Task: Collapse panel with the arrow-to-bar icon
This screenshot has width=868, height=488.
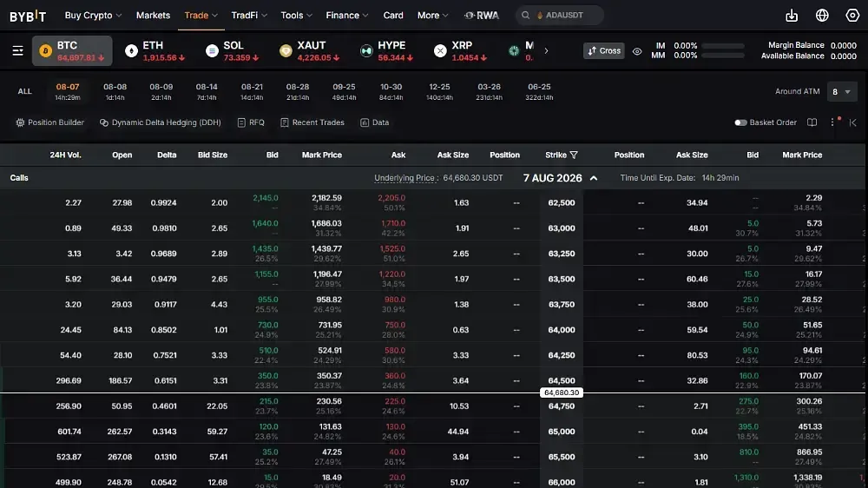Action: point(853,122)
